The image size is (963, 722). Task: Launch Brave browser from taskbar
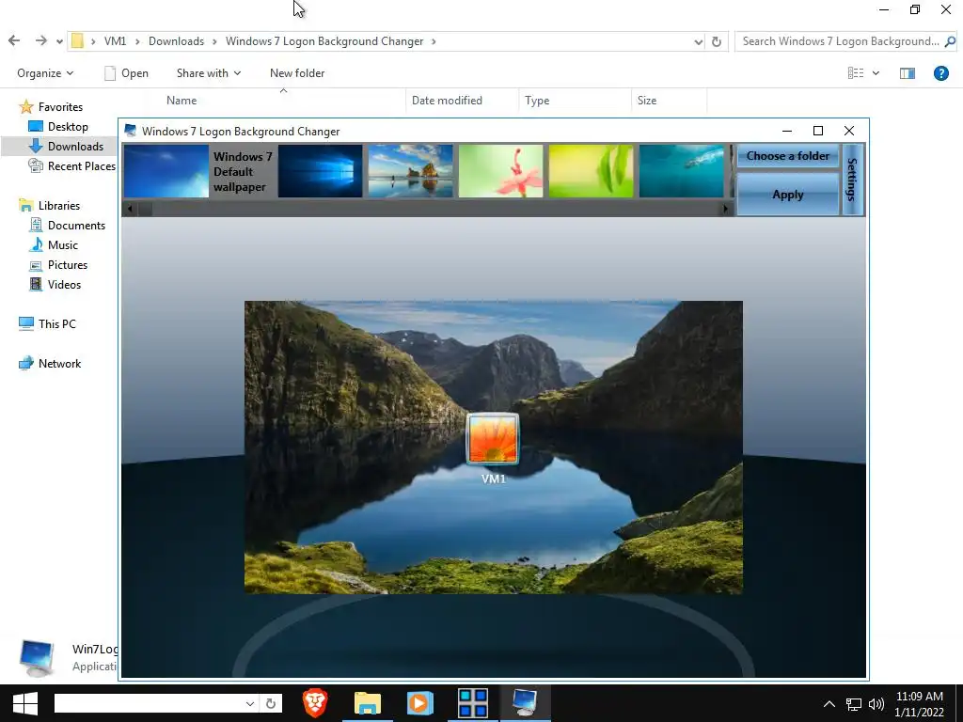[315, 703]
